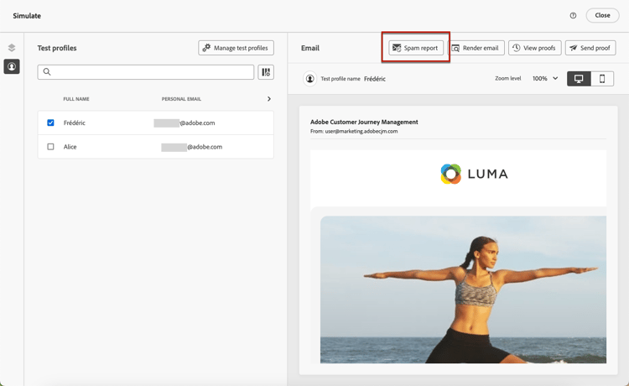Expand more columns with the chevron arrow
Screen dimensions: 629x386
(x=268, y=99)
